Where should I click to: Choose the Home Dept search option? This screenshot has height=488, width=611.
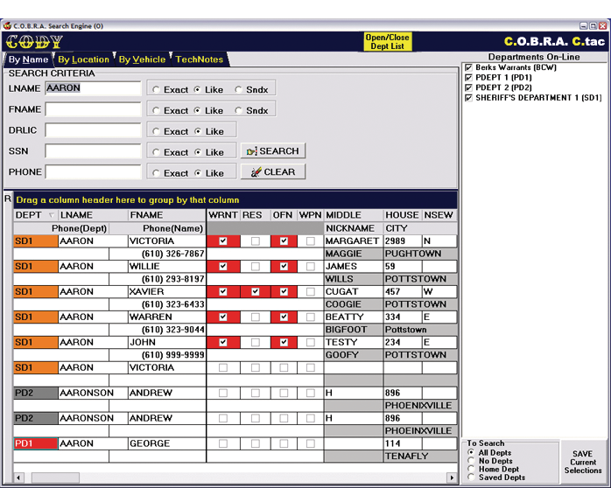(x=472, y=470)
